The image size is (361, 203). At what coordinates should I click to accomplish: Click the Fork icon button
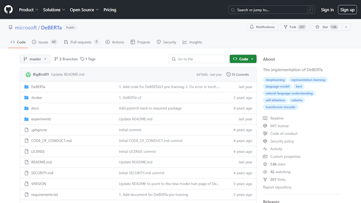pyautogui.click(x=285, y=27)
